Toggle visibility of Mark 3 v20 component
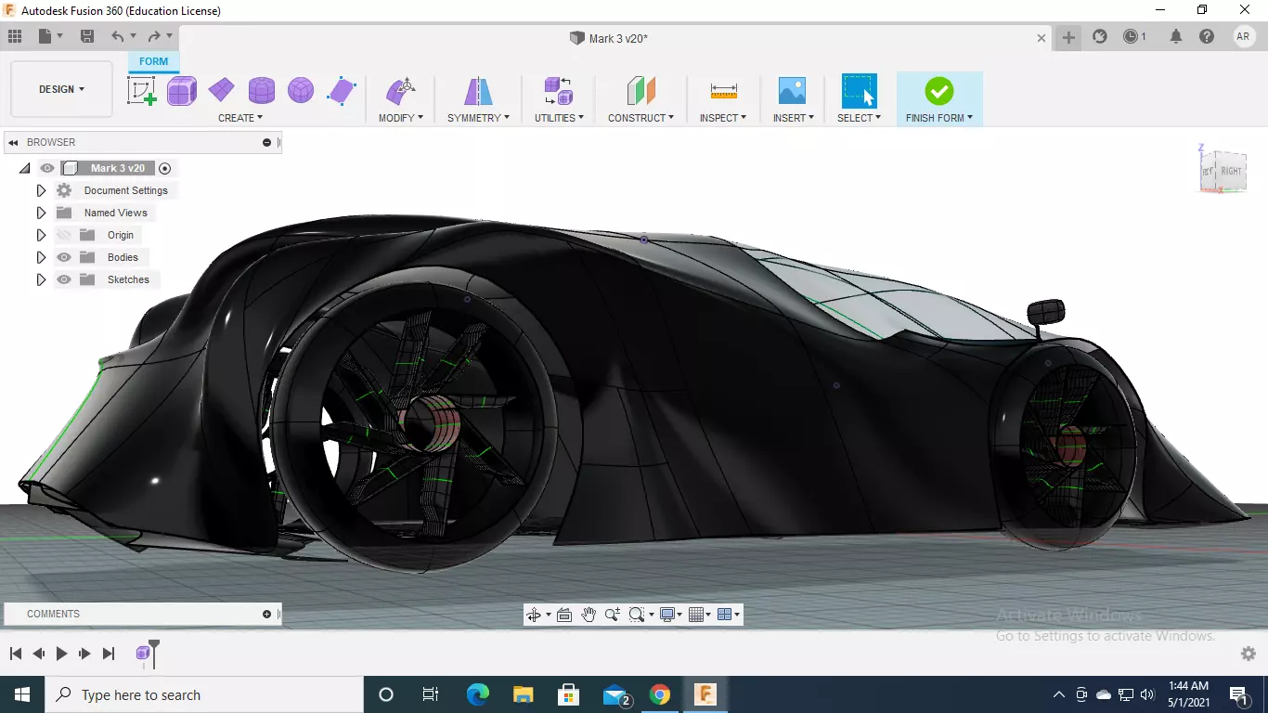 [47, 168]
